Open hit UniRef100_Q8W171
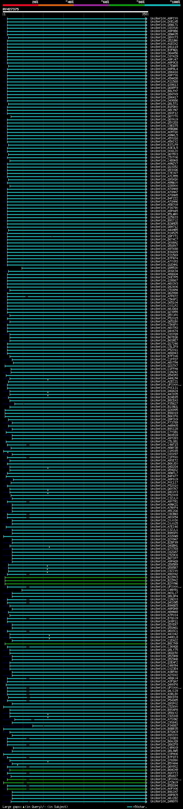The width and height of the screenshot is (183, 809). (164, 25)
